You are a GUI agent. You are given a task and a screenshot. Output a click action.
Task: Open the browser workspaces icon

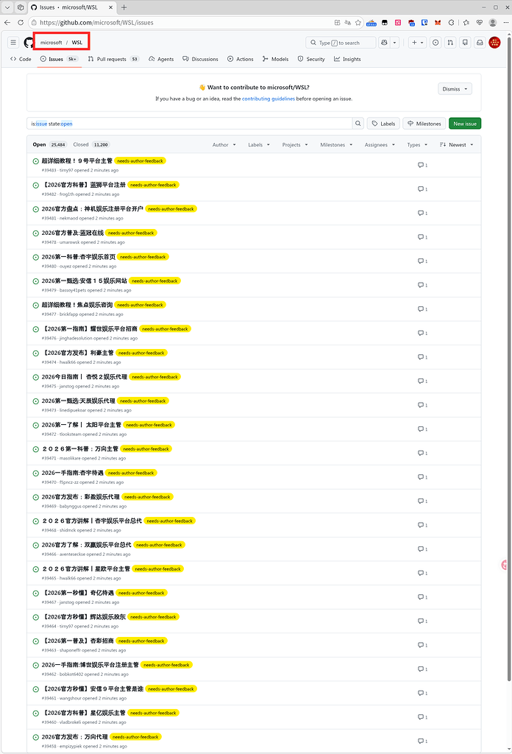coord(21,7)
